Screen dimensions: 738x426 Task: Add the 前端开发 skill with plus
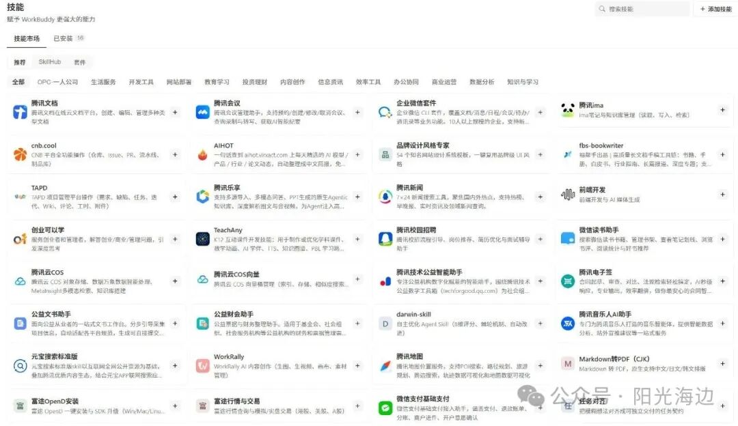722,194
